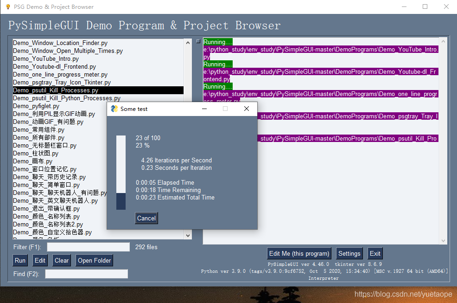
Task: Select Demo_常用组件.py
Action: click(60, 129)
